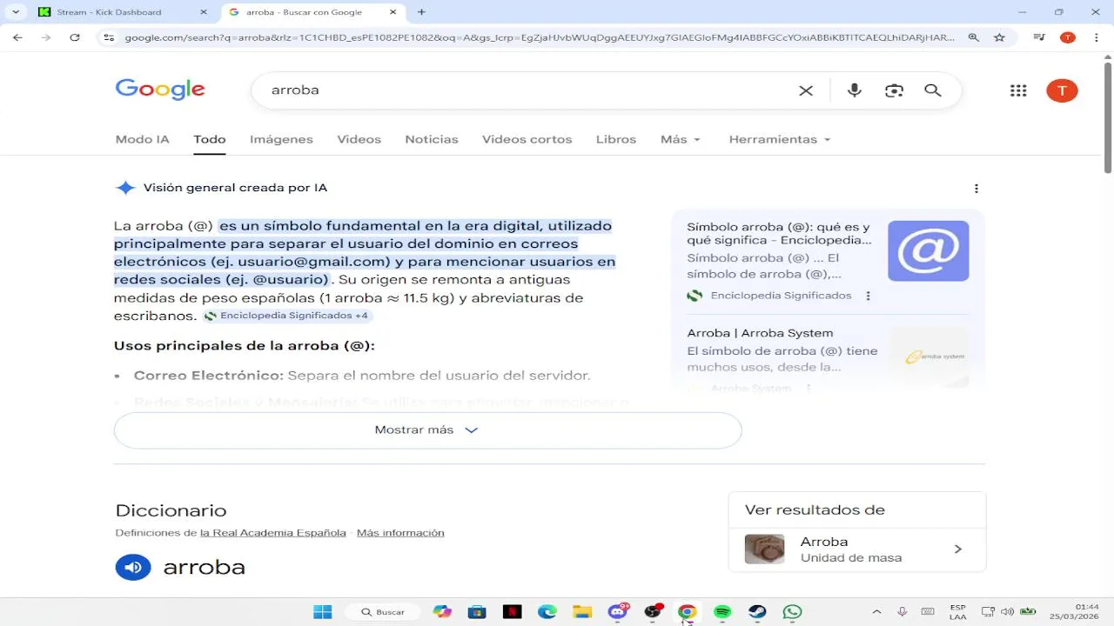The height and width of the screenshot is (626, 1114).
Task: Close the arroba - Buscar con Google tab
Action: pyautogui.click(x=393, y=12)
